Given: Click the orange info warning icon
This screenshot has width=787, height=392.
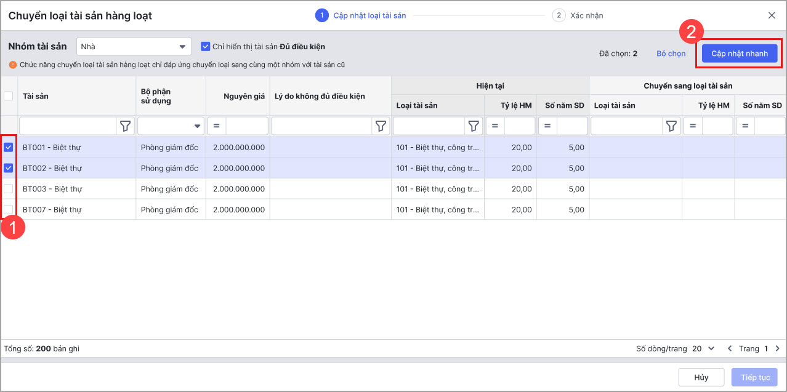Looking at the screenshot, I should [x=13, y=64].
